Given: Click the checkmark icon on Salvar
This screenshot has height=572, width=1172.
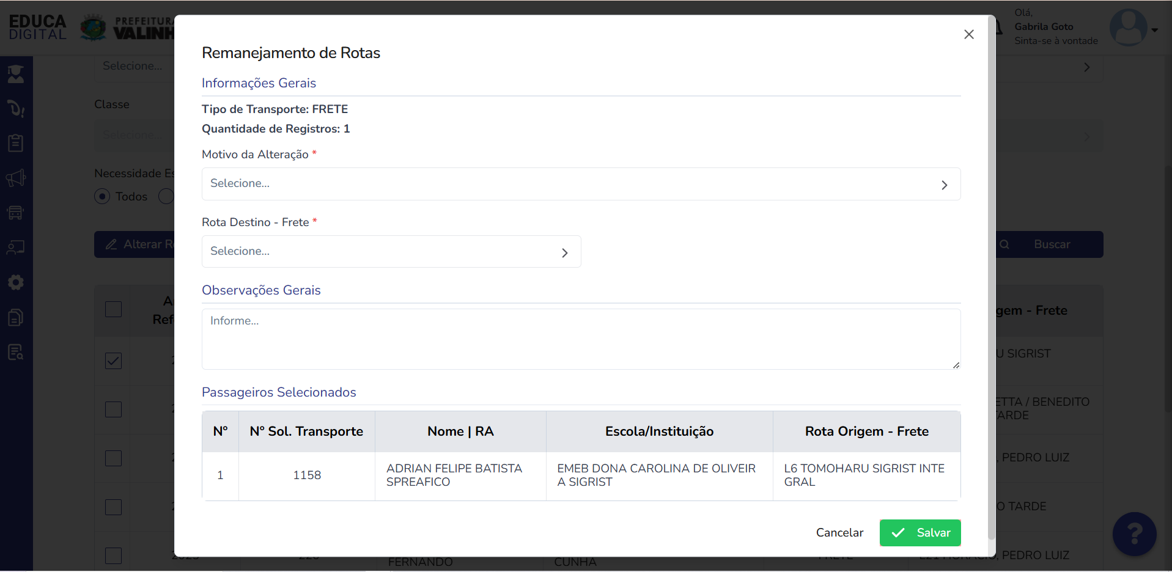Looking at the screenshot, I should (897, 533).
